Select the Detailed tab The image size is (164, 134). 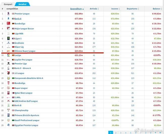click(22, 4)
